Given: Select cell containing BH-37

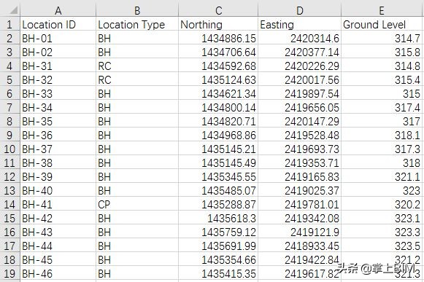Looking at the screenshot, I should point(58,149).
